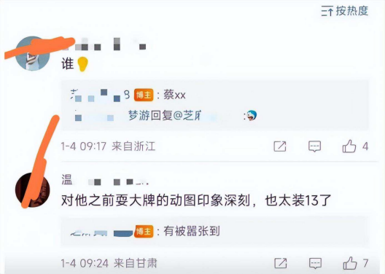Tap the first orange 博主 badge
Screen dimensions: 385x274
[x=144, y=95]
